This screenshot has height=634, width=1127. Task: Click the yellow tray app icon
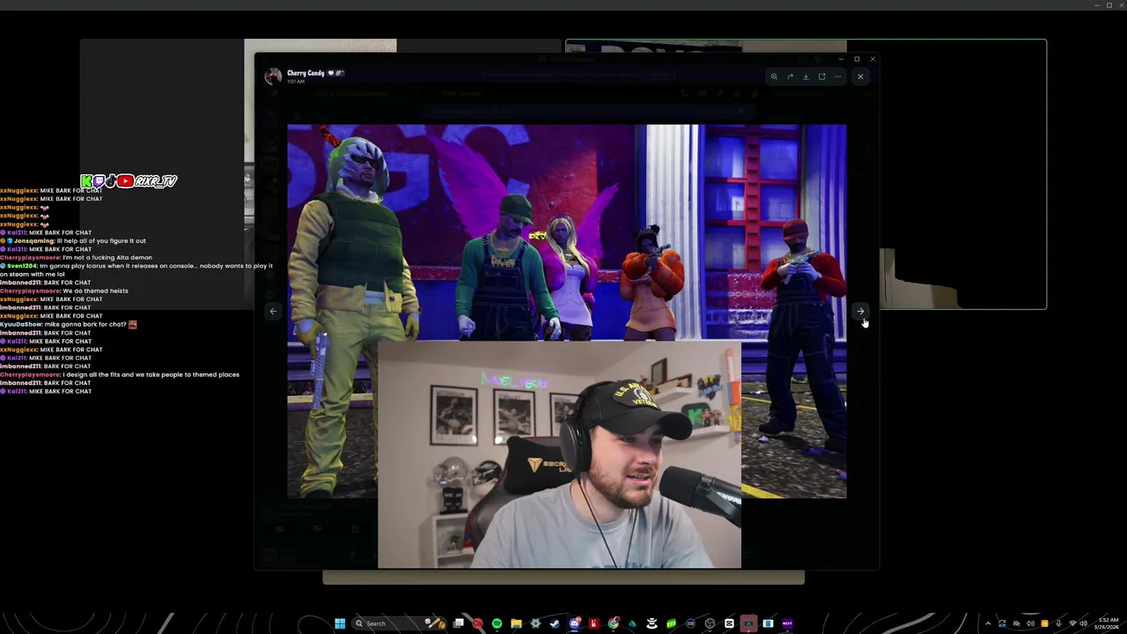(1044, 623)
